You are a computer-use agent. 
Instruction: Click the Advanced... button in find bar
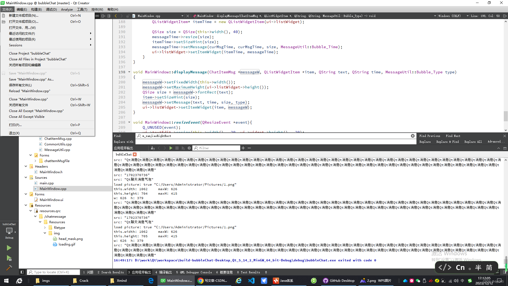(496, 142)
